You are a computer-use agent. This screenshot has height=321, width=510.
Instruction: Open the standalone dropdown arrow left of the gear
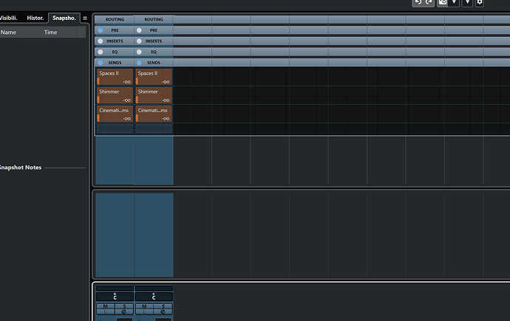(x=467, y=2)
